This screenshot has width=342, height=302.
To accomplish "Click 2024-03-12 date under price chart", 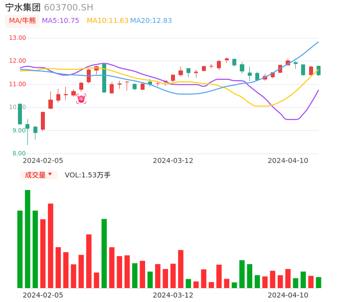I will 173,160.
